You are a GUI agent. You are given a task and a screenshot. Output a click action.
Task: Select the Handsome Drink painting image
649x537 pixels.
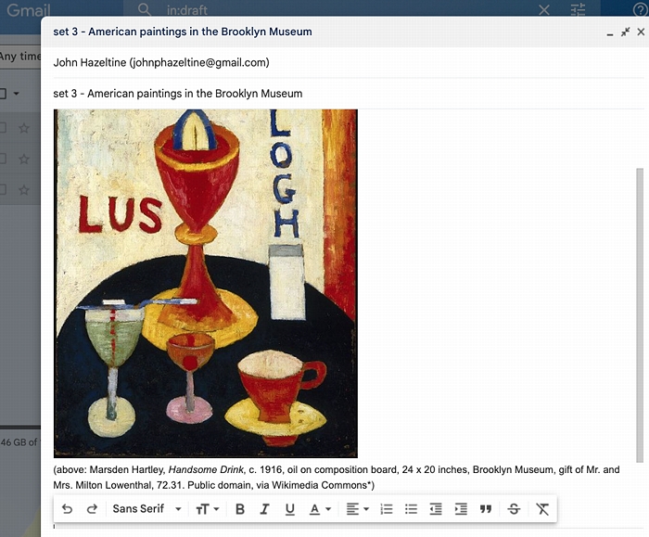(205, 283)
